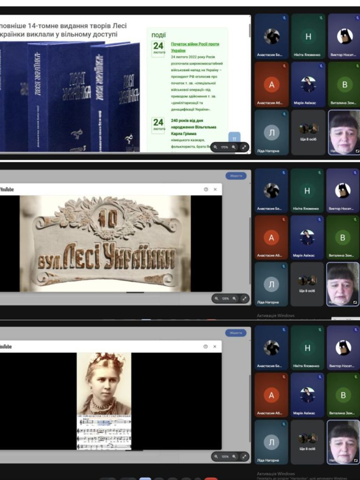Close the YouTube popup showing the portrait
This screenshot has height=480, width=360.
[215, 346]
